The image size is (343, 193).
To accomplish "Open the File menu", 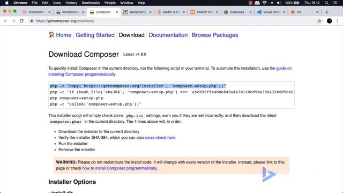I will click(x=34, y=3).
